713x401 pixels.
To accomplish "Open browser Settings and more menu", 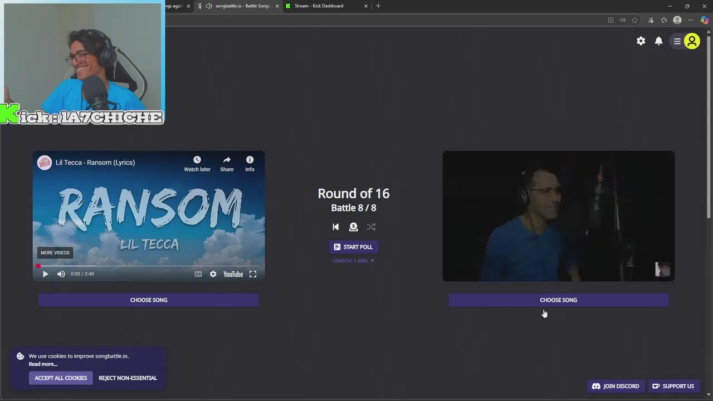I will (x=691, y=20).
